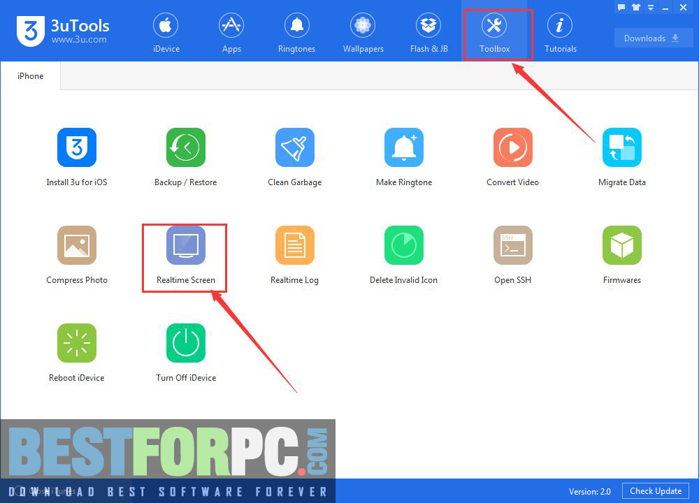Screen dimensions: 699x503
Task: Browse the Wallpapers section
Action: (x=363, y=34)
